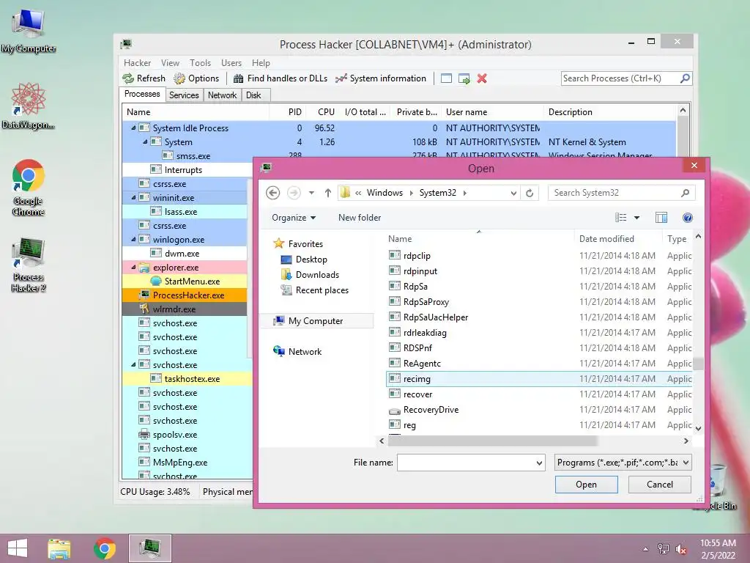Open the Programs file type filter dropdown

click(x=686, y=463)
